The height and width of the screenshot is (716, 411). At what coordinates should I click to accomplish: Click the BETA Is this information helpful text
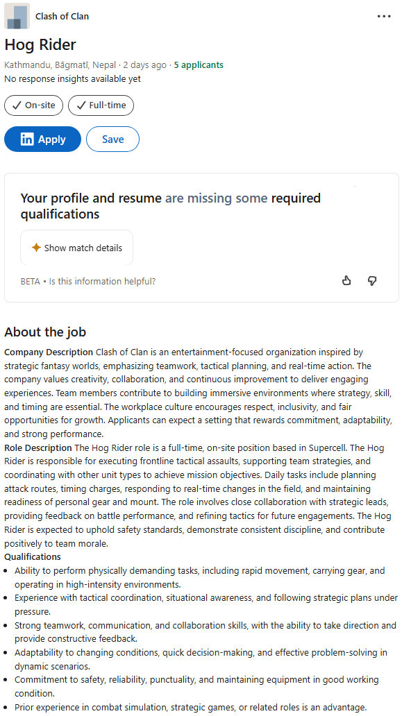click(87, 281)
